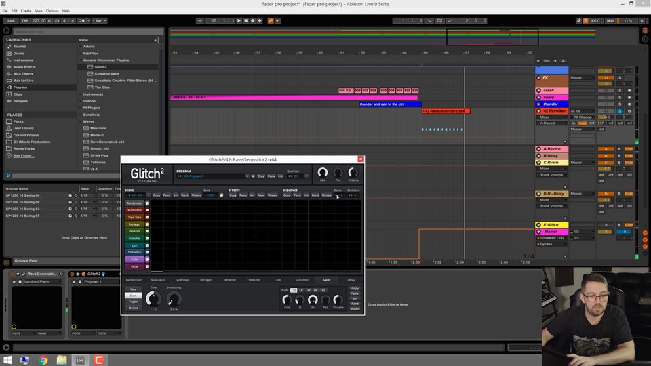Open the Quantize dropdown in Glitch2

click(x=307, y=176)
